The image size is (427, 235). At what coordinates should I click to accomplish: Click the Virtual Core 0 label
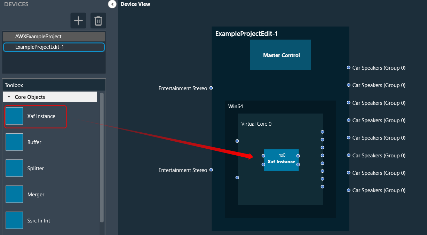pyautogui.click(x=256, y=124)
